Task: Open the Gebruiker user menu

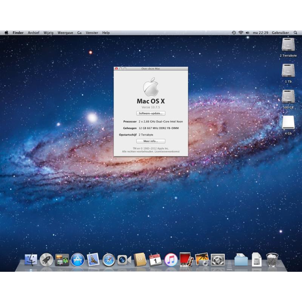Action: click(x=280, y=33)
